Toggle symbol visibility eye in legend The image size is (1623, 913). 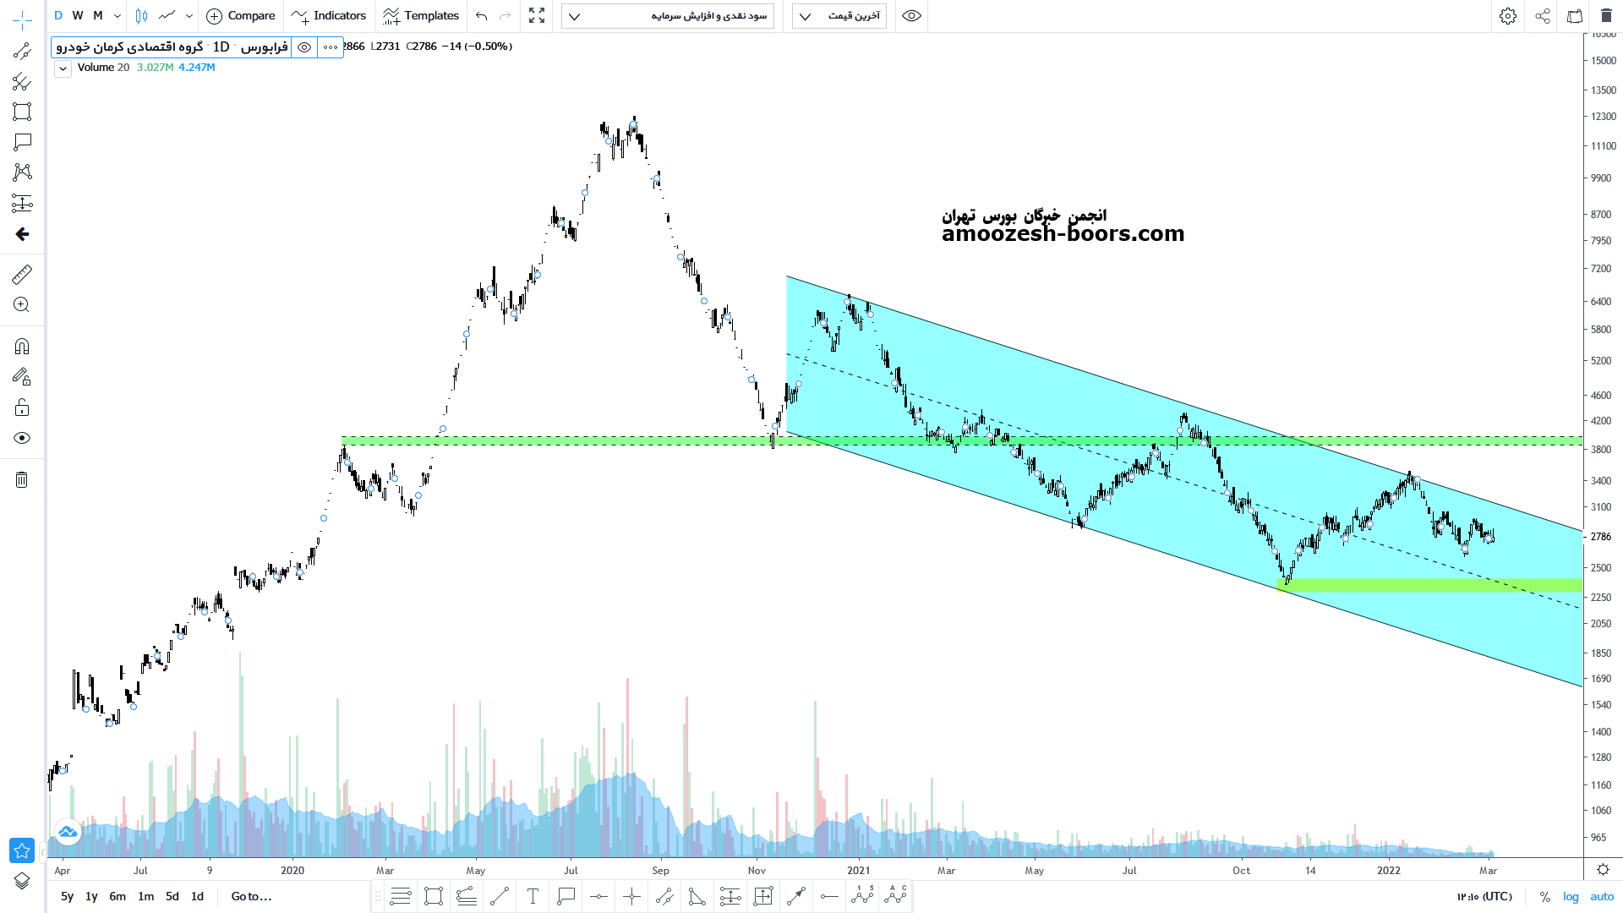tap(304, 47)
